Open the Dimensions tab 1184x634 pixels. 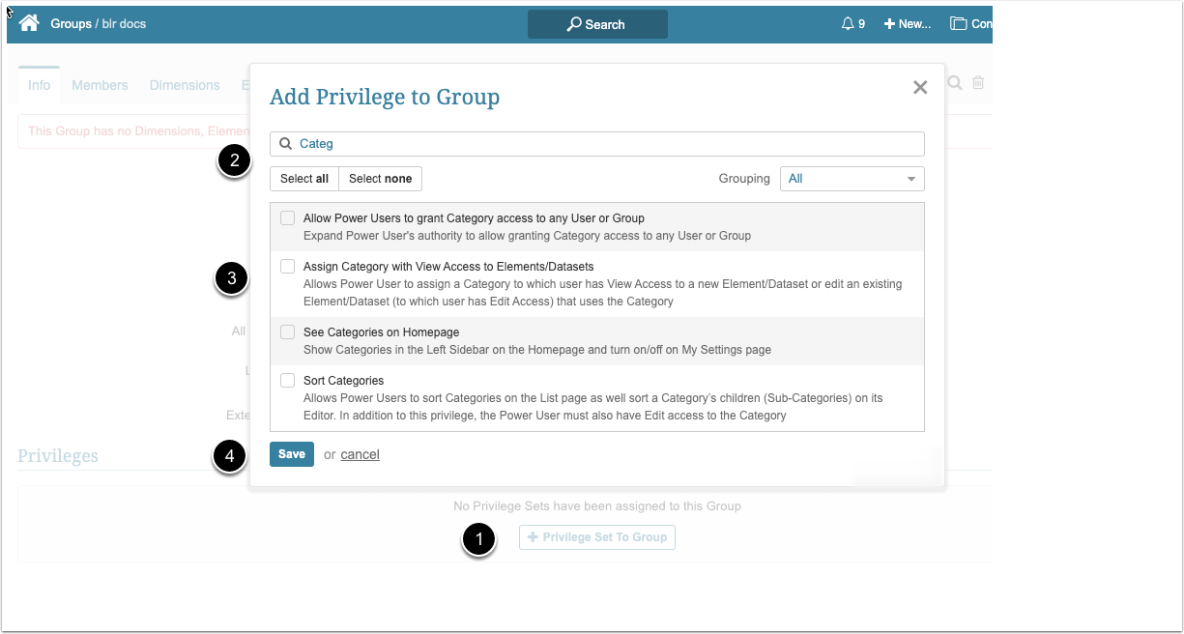click(x=185, y=85)
